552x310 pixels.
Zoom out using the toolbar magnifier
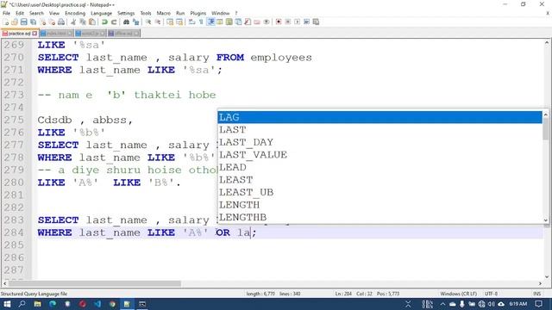pos(158,22)
